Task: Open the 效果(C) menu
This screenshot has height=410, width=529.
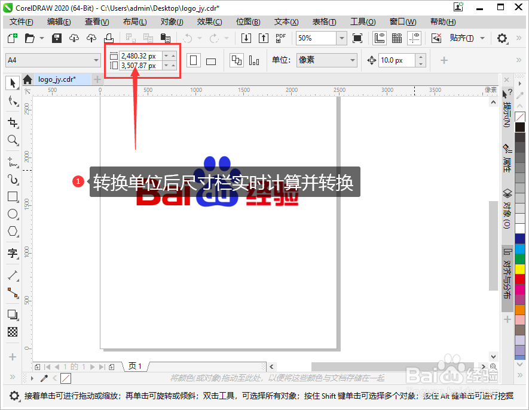Action: 209,22
